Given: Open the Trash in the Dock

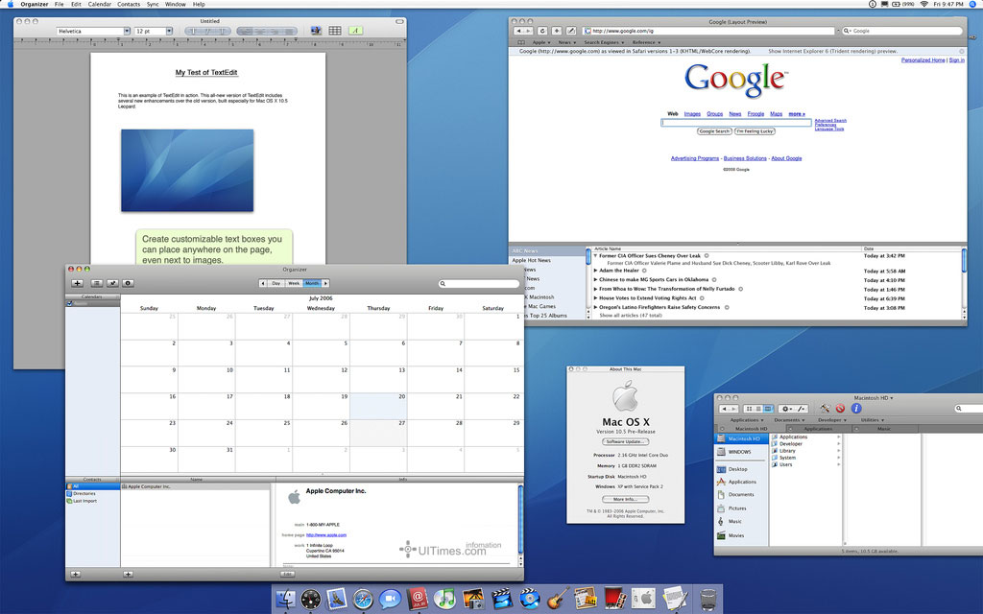Looking at the screenshot, I should pyautogui.click(x=707, y=599).
